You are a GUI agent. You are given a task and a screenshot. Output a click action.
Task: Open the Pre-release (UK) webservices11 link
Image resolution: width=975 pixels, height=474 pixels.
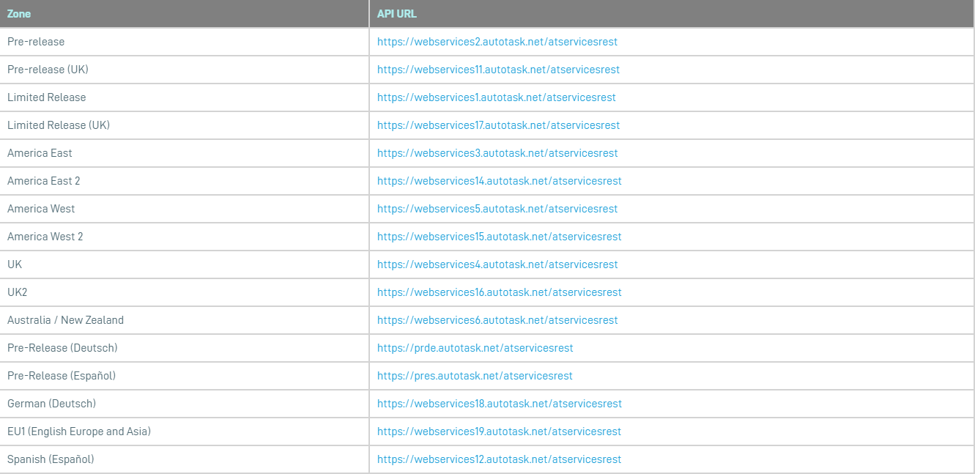(498, 70)
